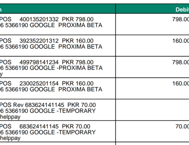
Task: Click PKR 70.00 in the last row
Action: pyautogui.click(x=76, y=126)
